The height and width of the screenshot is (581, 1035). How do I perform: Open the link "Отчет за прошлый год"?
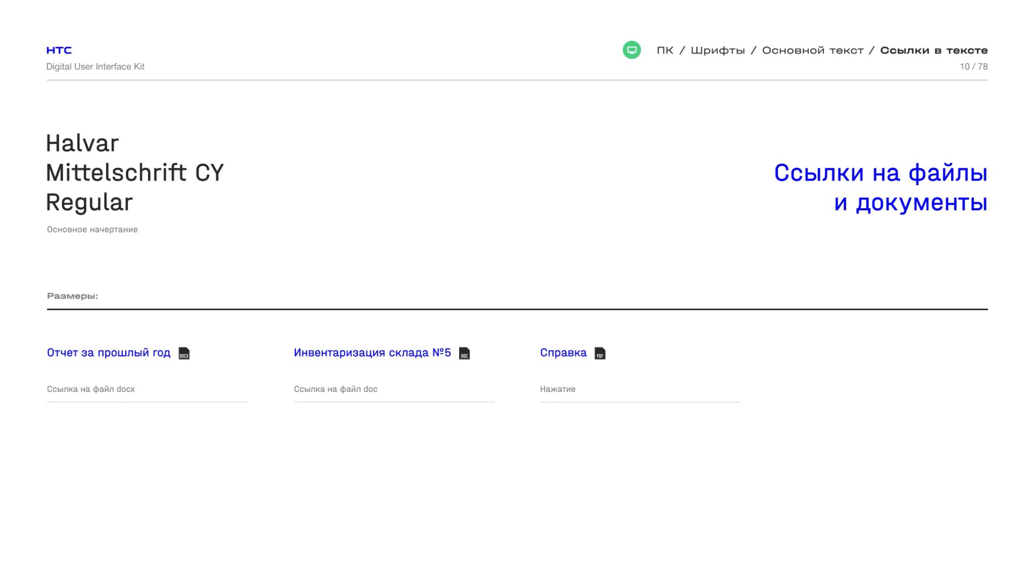coord(109,353)
